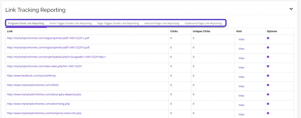The height and width of the screenshot is (118, 301).
Task: Open the hamptons-town-info.php link URL
Action: (x=44, y=113)
